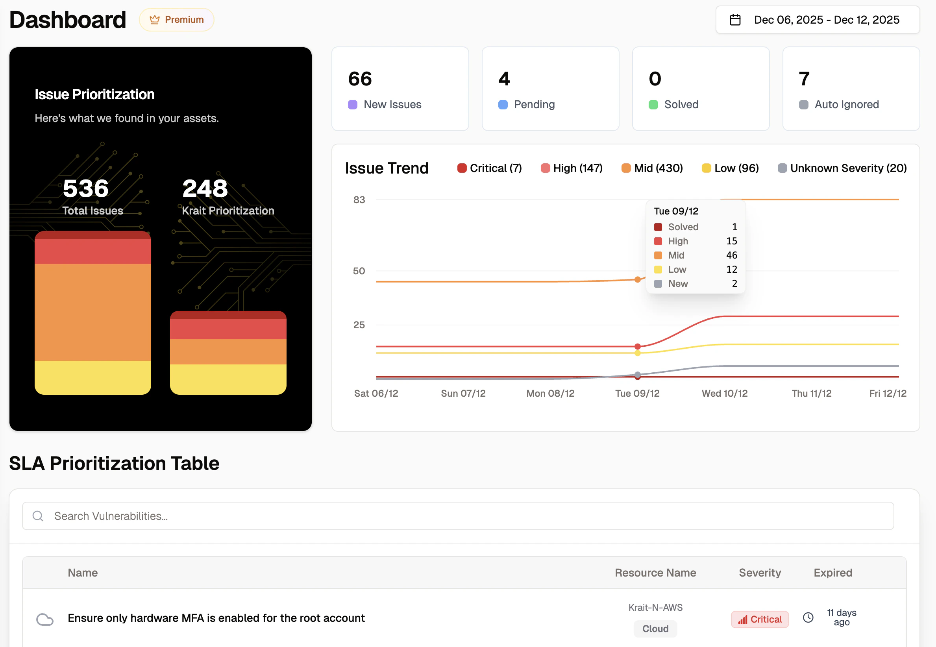Click the purple New Issues indicator dot

[x=352, y=104]
